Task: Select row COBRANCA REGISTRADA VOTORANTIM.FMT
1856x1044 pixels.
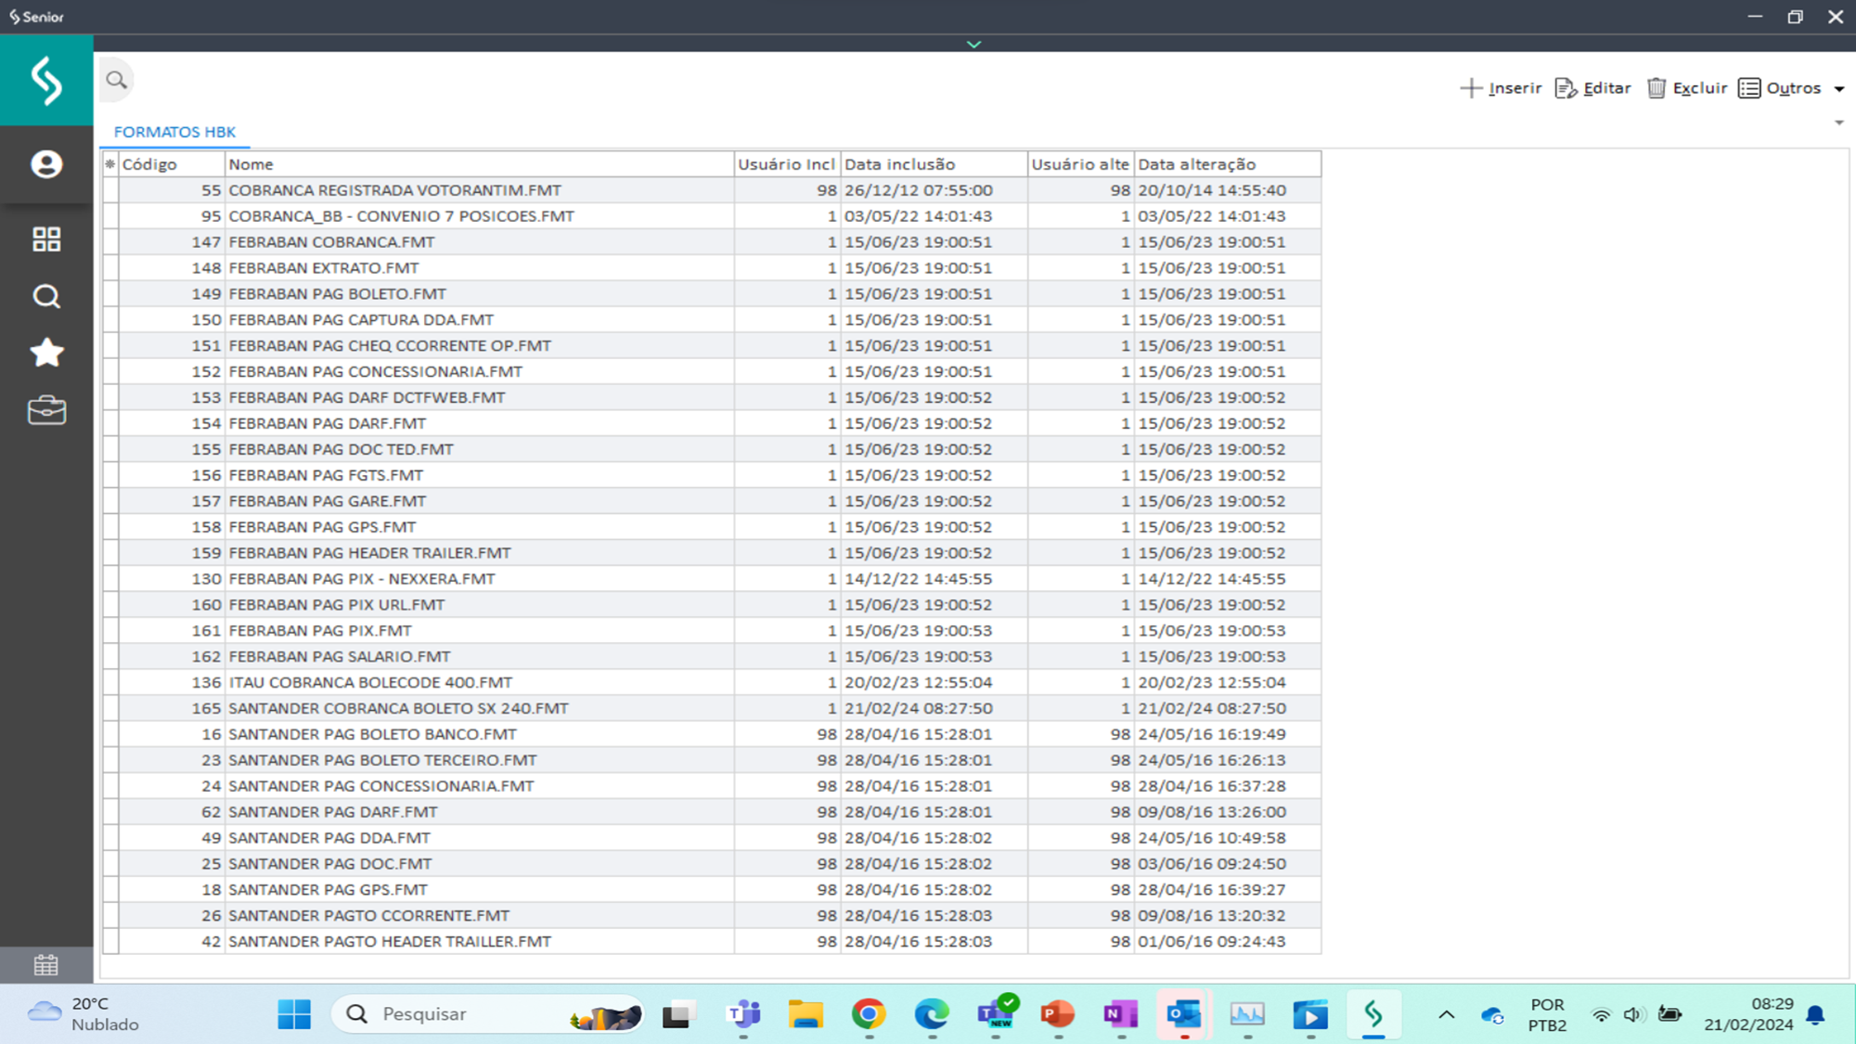Action: point(712,190)
